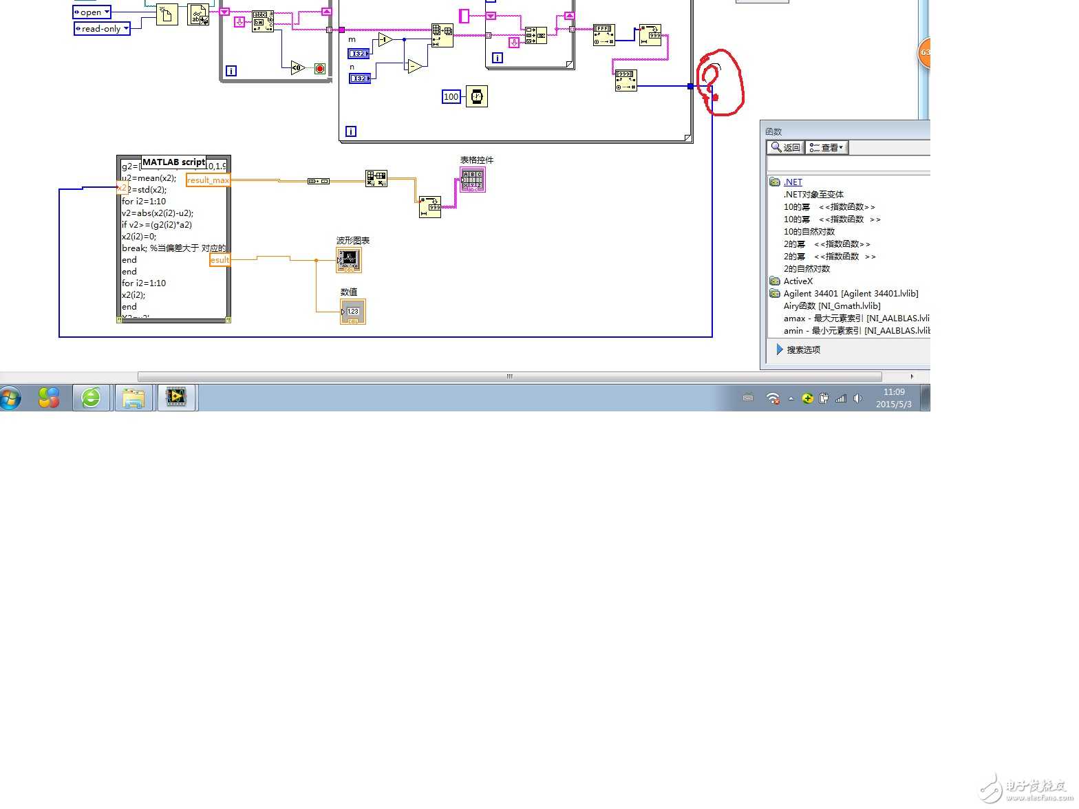Open the .NET link in search results
This screenshot has width=1079, height=809.
[793, 182]
